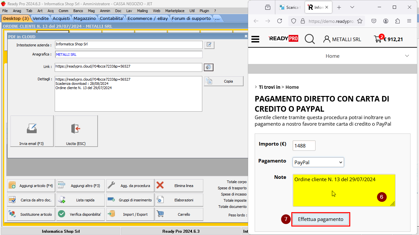The height and width of the screenshot is (235, 419).
Task: Open browser extensions icon
Action: 397,21
